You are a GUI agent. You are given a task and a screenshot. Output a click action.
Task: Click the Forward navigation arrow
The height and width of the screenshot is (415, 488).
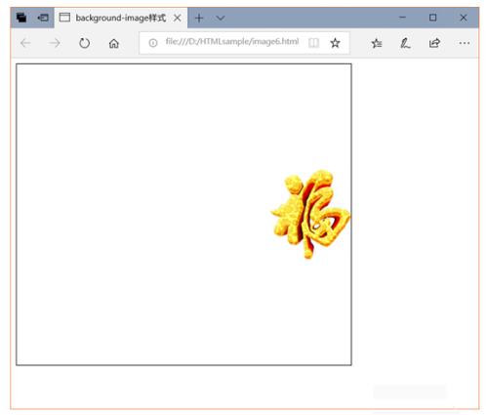click(x=55, y=43)
